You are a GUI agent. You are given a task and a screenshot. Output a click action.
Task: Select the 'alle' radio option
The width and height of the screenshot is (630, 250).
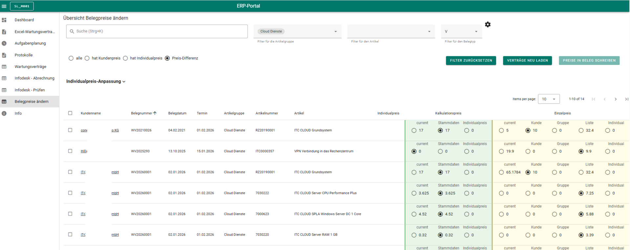point(71,58)
